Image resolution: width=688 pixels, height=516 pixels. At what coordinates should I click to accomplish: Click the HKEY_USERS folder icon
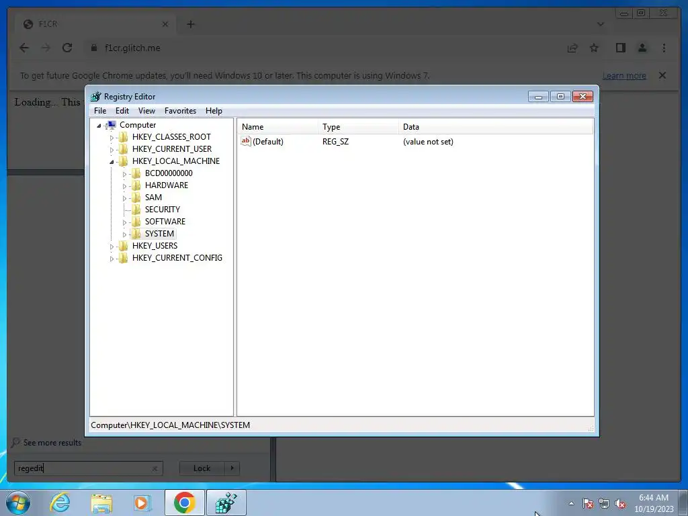coord(124,245)
